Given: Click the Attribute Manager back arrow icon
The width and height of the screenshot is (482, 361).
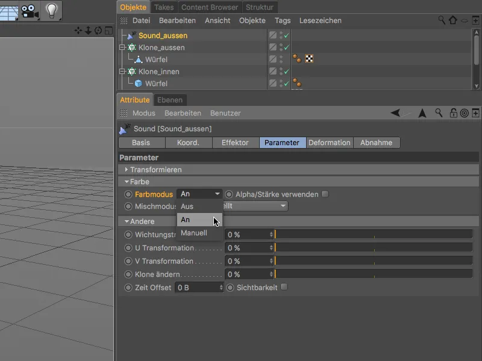Looking at the screenshot, I should pyautogui.click(x=395, y=113).
